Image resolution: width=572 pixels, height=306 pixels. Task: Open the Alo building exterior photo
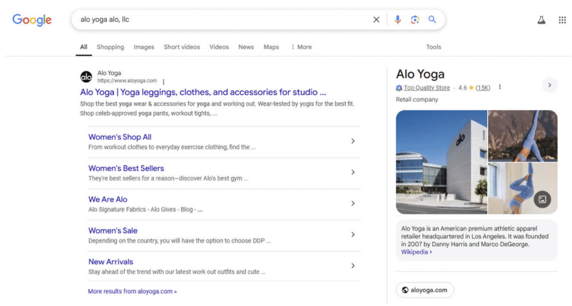point(441,162)
